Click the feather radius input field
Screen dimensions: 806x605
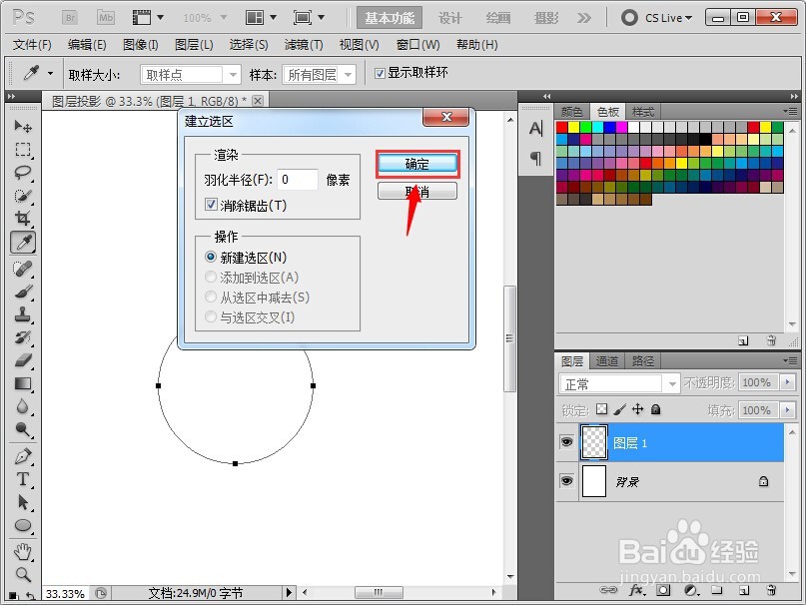(x=297, y=180)
